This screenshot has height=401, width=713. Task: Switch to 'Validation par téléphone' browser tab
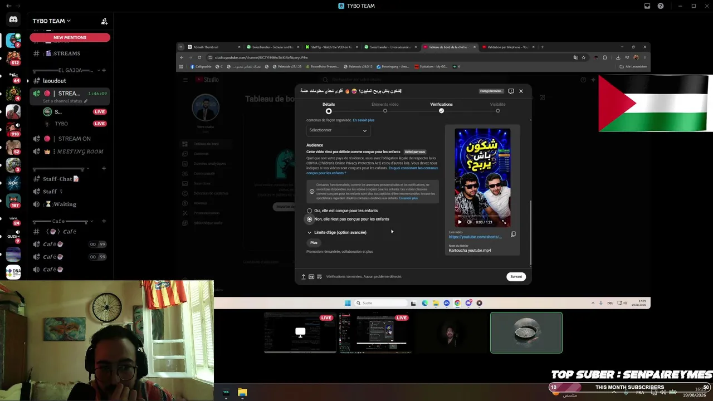click(507, 47)
